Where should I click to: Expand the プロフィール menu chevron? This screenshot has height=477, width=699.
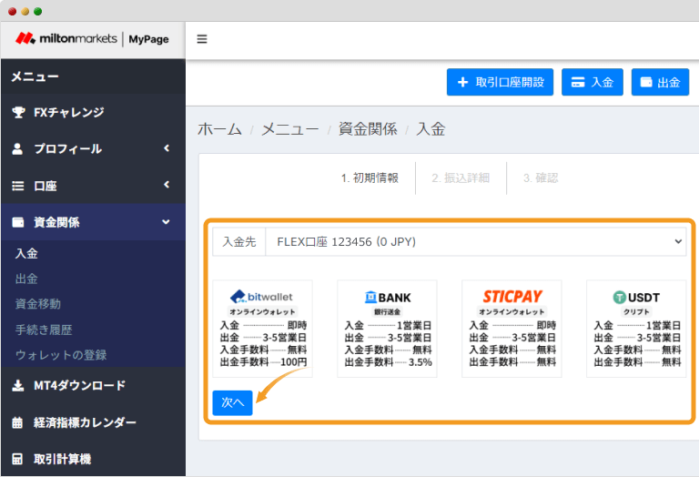[x=167, y=148]
